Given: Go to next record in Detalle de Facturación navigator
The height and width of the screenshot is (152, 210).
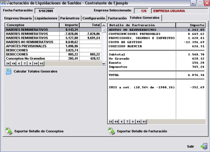Looking at the screenshot, I should [133, 122].
